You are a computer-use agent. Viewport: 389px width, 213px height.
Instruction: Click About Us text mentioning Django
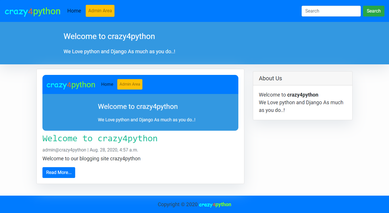click(301, 103)
